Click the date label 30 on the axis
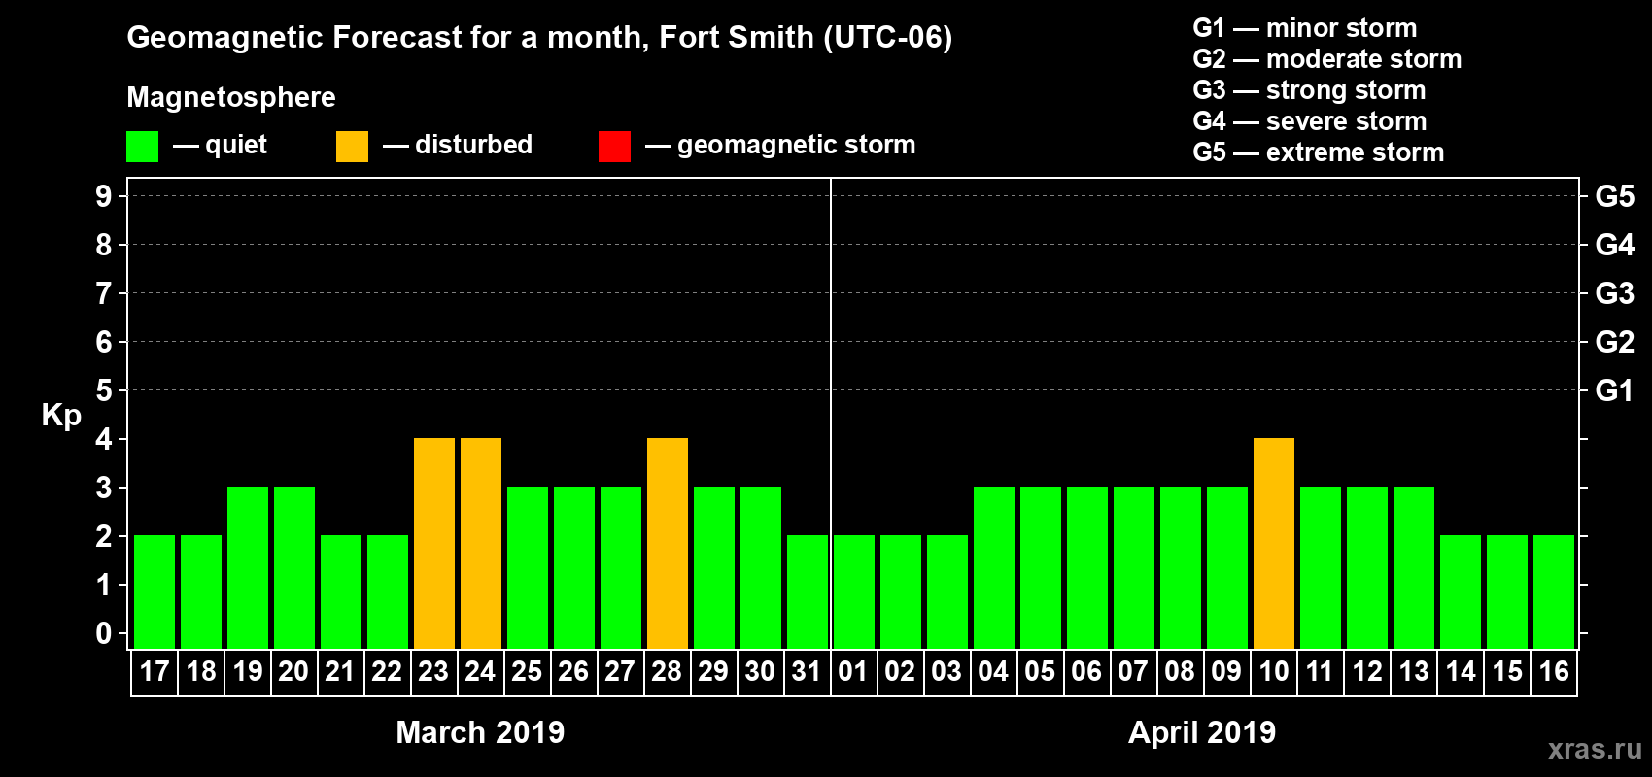The width and height of the screenshot is (1652, 777). 760,671
